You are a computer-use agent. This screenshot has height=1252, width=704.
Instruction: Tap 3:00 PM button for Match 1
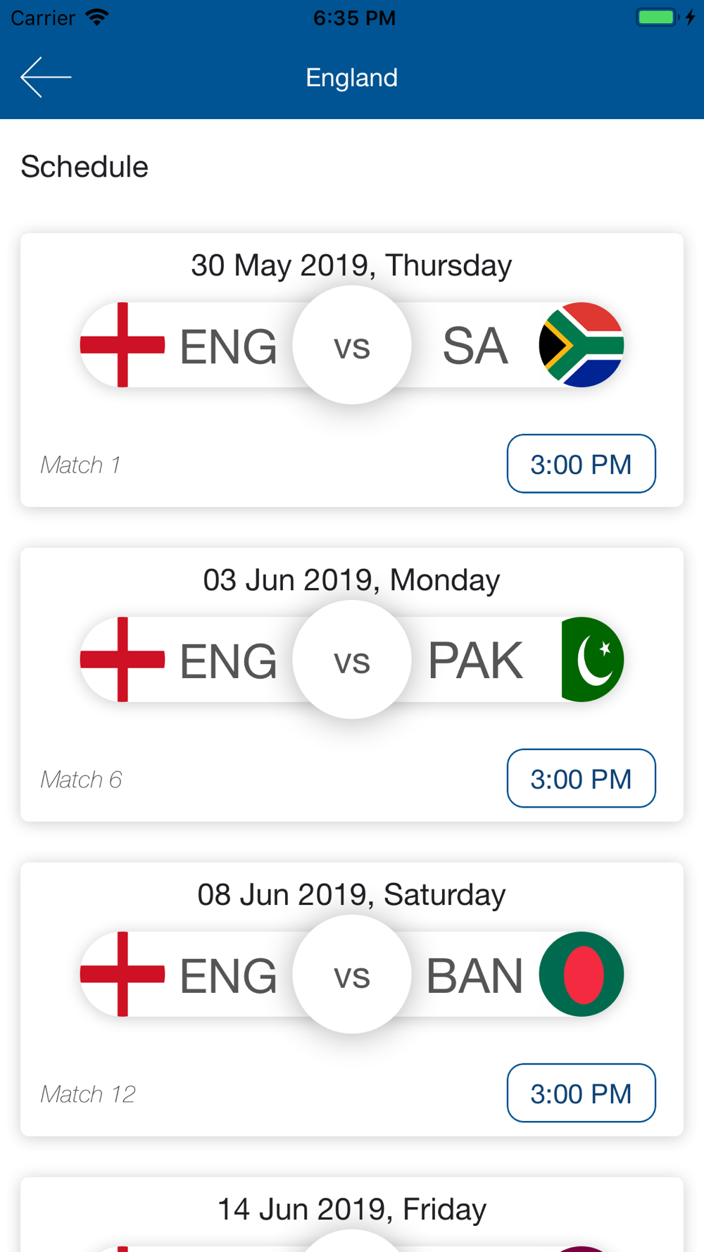[582, 464]
